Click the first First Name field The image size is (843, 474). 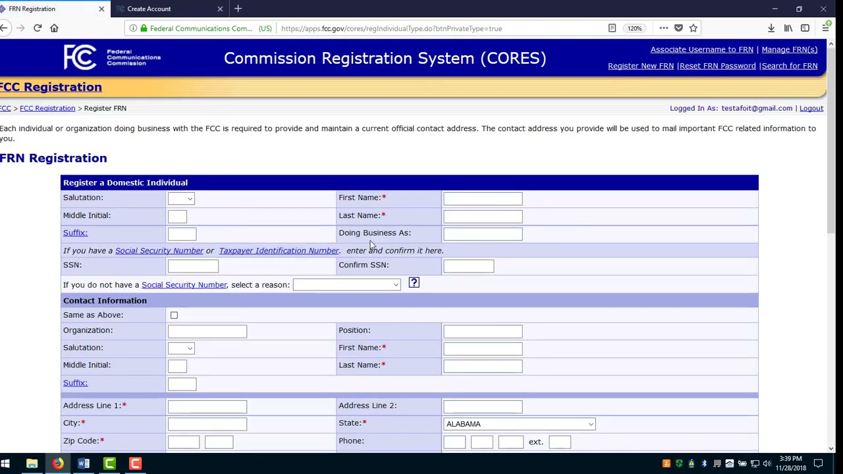point(483,198)
